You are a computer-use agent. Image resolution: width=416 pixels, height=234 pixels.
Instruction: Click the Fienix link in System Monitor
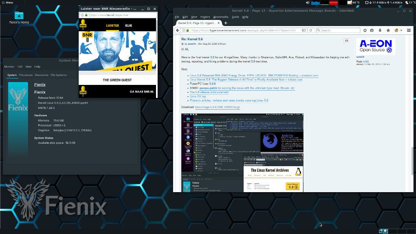tap(40, 84)
